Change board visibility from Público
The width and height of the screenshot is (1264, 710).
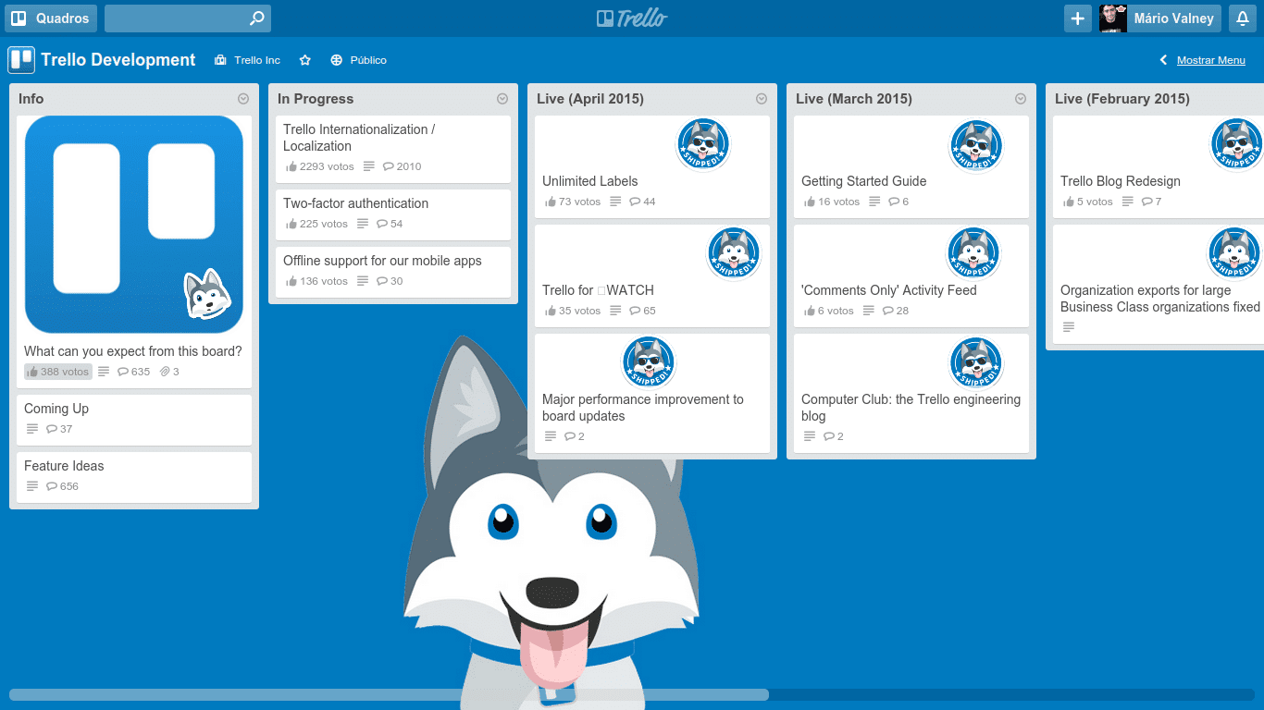359,60
